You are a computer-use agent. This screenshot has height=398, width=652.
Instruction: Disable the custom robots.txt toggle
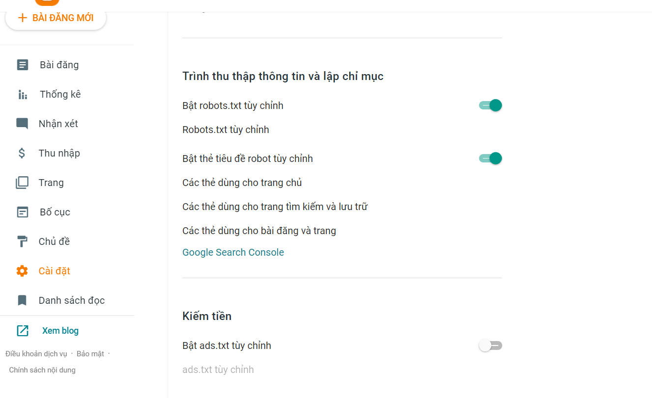490,105
